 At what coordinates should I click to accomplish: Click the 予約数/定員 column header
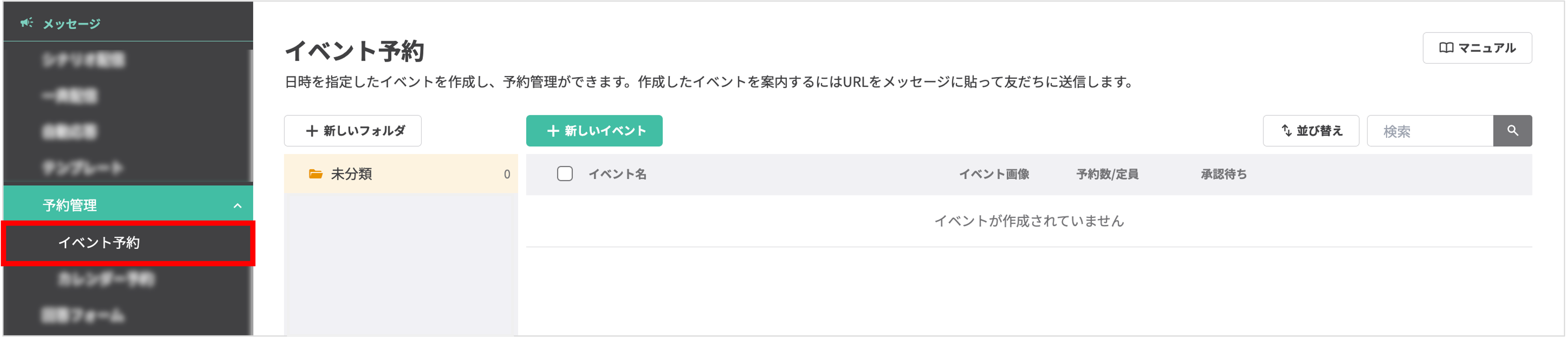pyautogui.click(x=1107, y=174)
